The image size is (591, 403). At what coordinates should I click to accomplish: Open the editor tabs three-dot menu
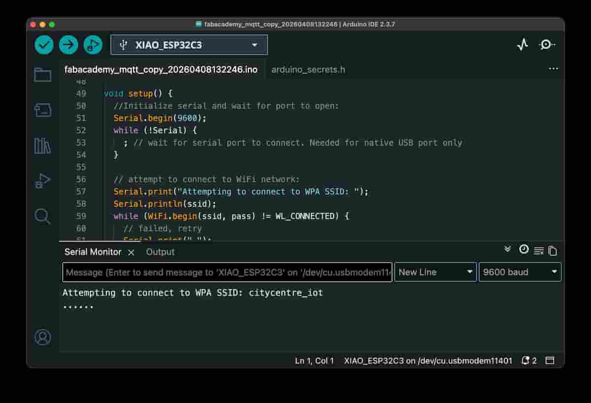click(x=554, y=69)
